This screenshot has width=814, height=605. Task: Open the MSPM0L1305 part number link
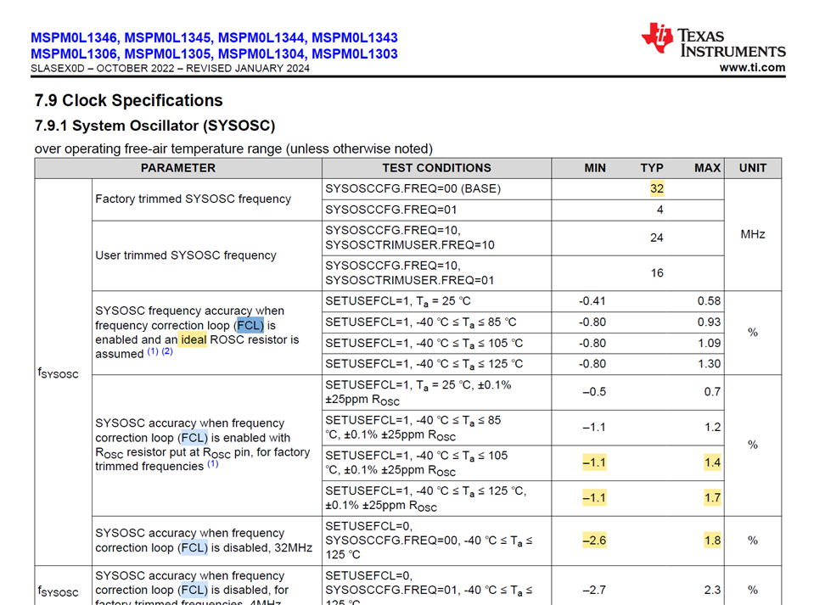point(168,54)
